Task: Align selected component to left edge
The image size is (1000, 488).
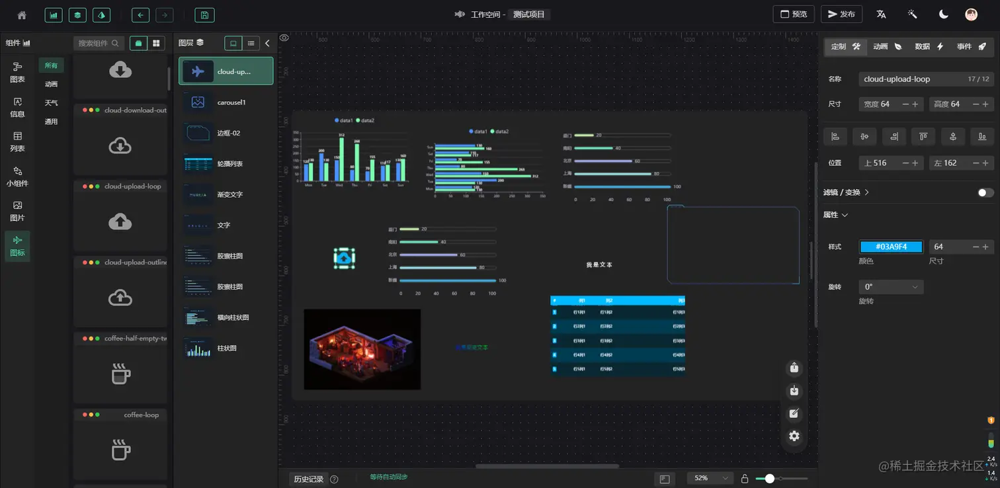Action: click(x=835, y=137)
